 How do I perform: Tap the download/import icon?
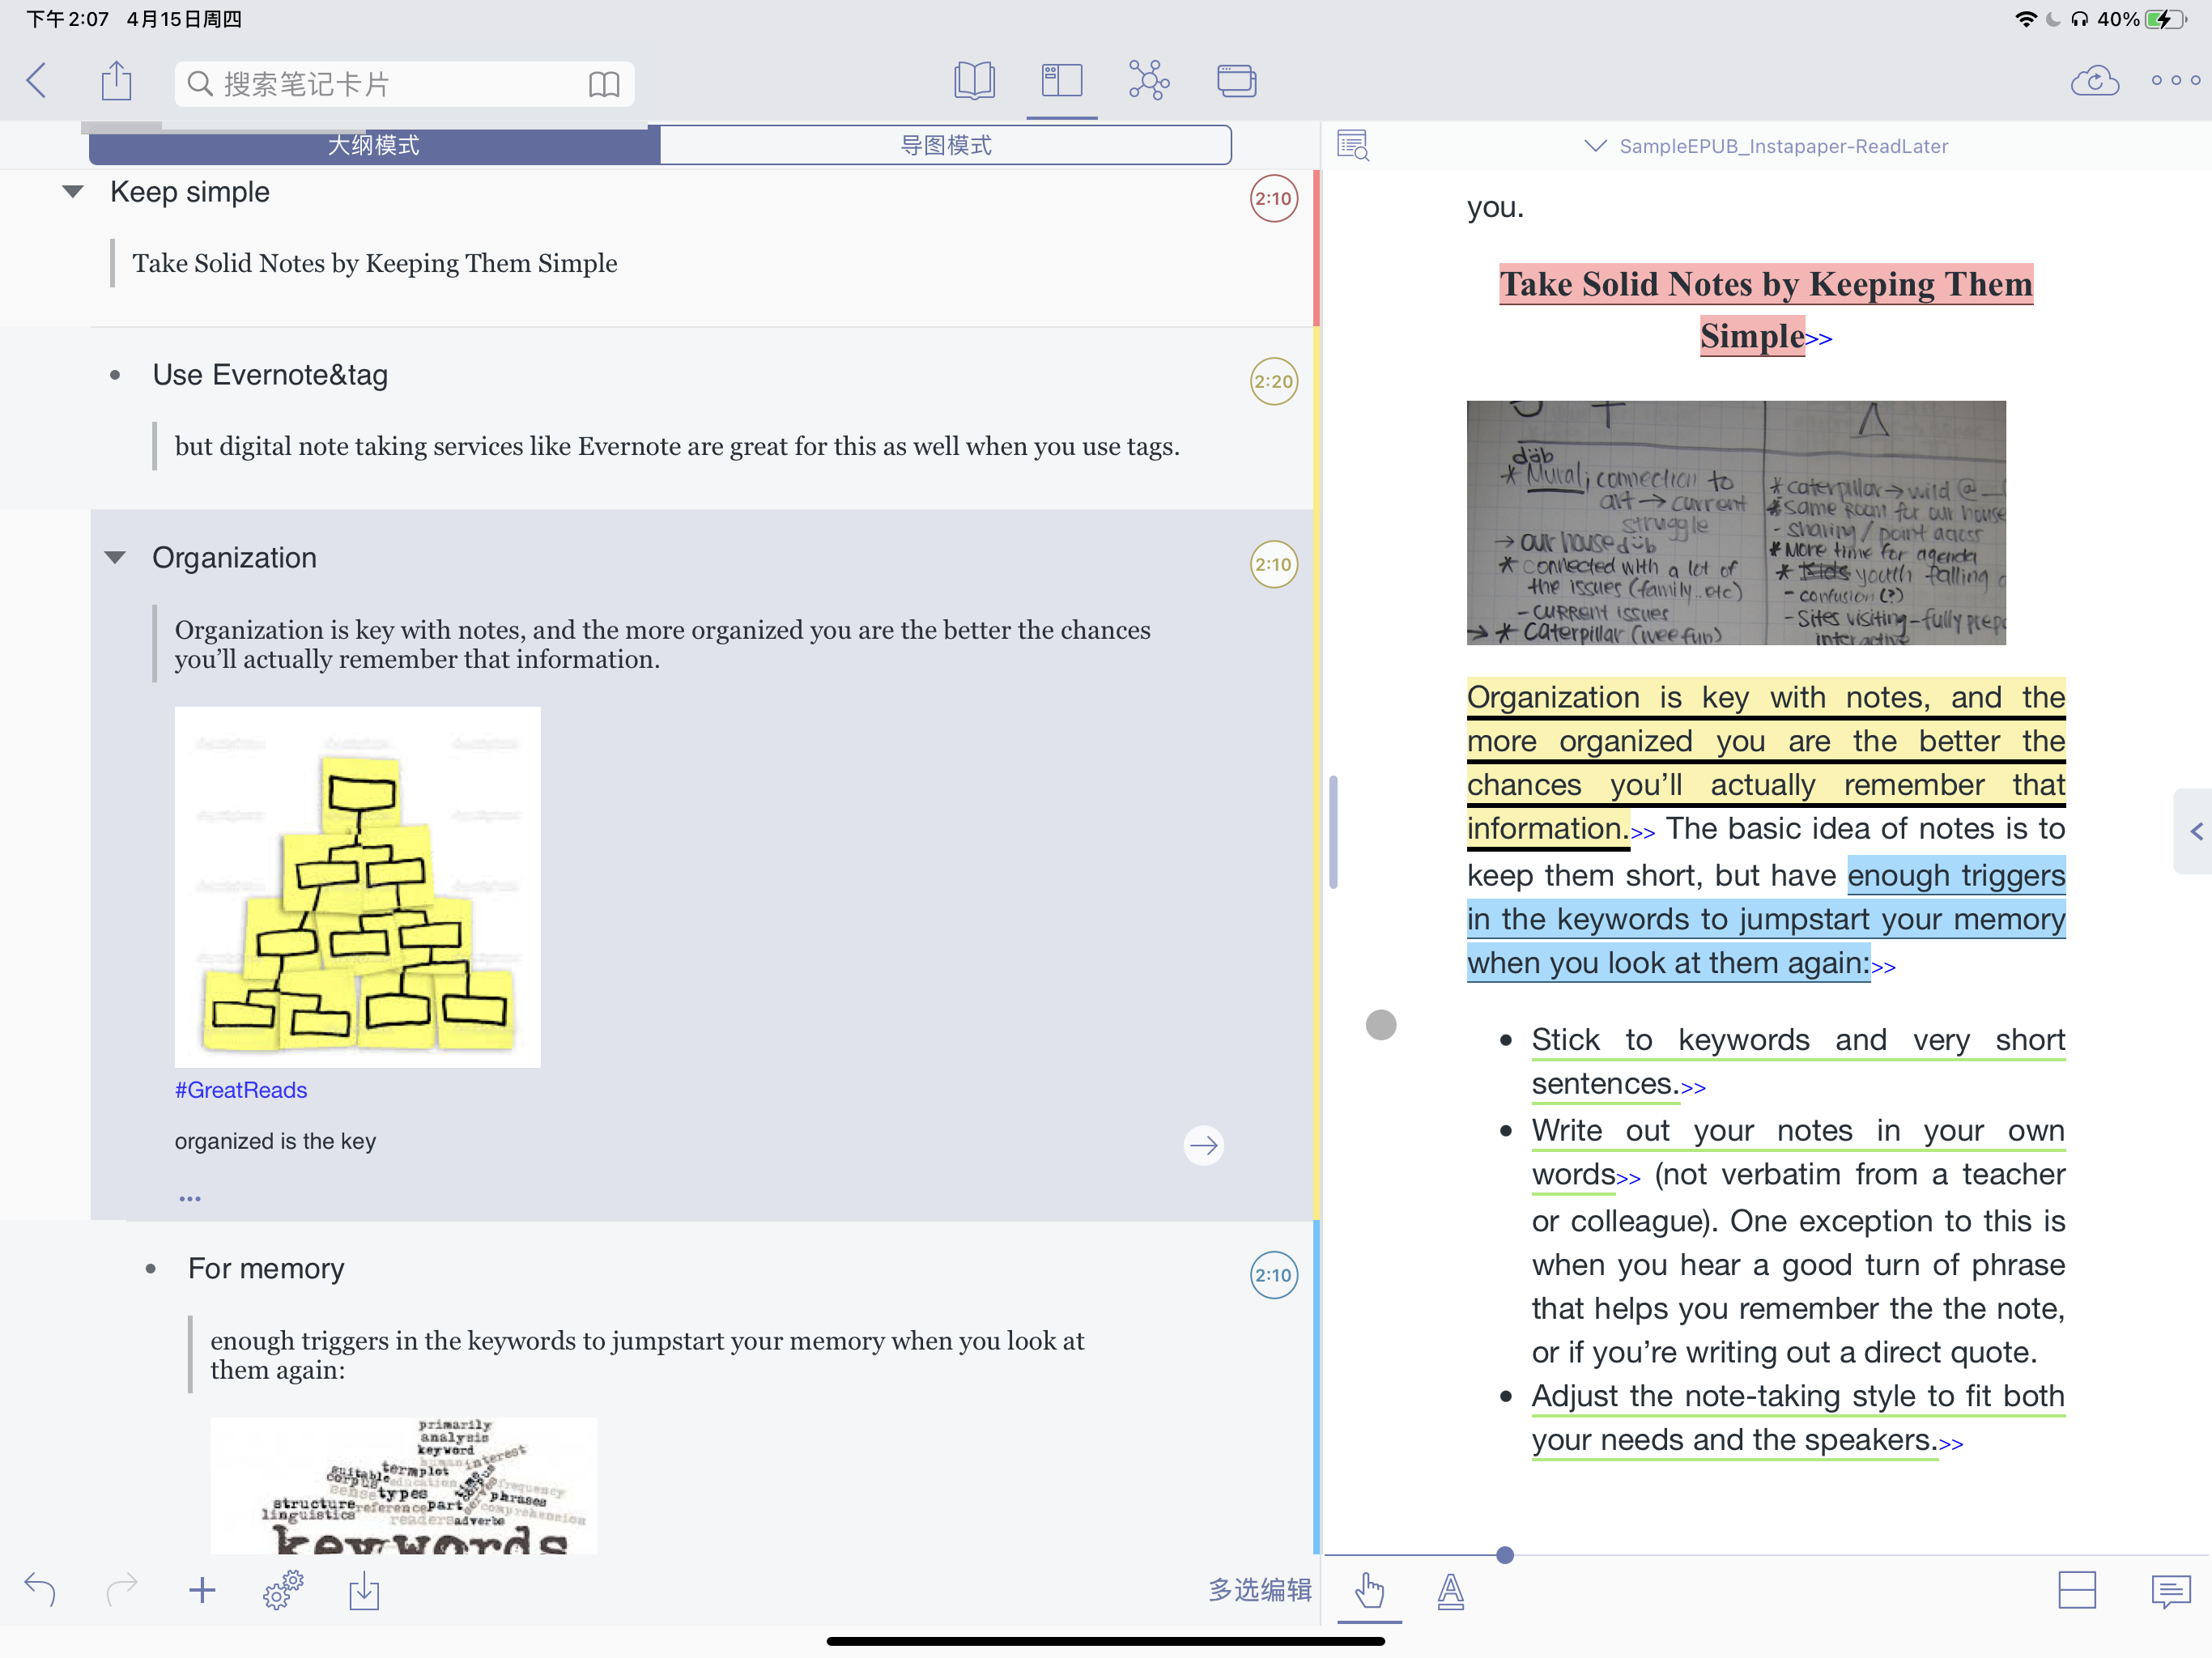pyautogui.click(x=364, y=1589)
